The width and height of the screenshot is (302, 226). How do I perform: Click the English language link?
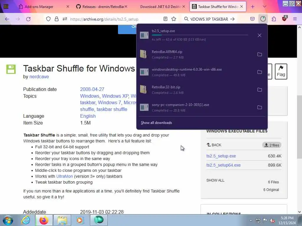[x=88, y=116]
